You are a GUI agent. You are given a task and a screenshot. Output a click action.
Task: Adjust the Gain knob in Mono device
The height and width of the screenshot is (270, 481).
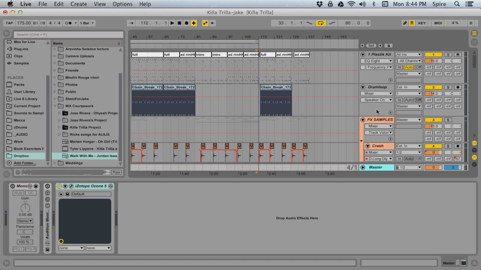pos(25,207)
